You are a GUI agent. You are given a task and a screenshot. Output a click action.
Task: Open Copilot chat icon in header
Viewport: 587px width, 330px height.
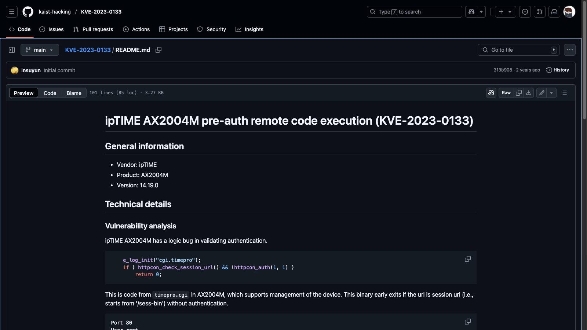(471, 12)
